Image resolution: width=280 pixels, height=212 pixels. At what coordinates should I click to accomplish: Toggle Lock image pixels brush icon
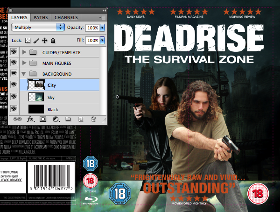(36, 41)
